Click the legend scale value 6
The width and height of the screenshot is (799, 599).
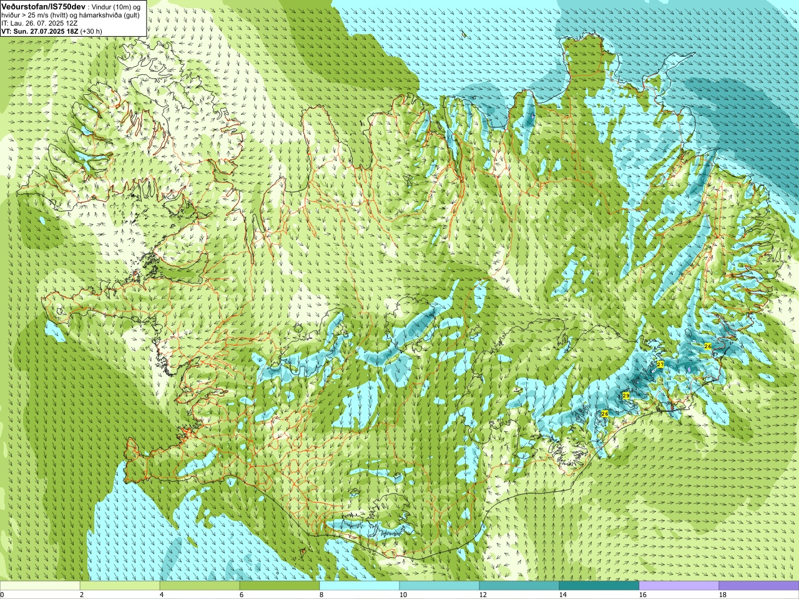pyautogui.click(x=242, y=595)
